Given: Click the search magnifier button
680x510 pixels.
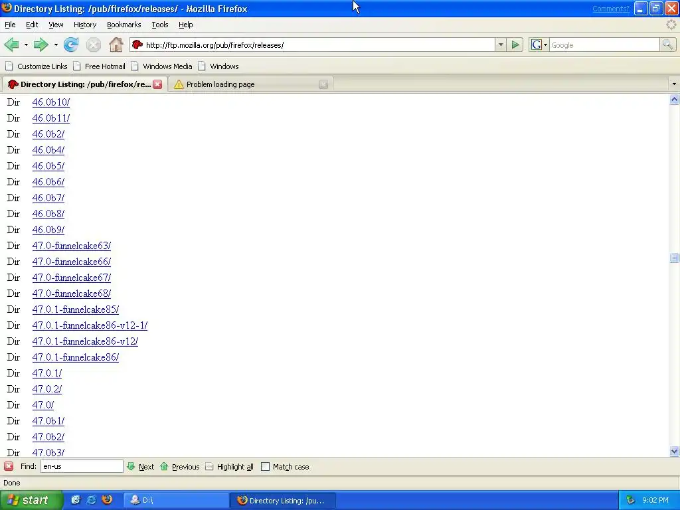Looking at the screenshot, I should click(667, 44).
